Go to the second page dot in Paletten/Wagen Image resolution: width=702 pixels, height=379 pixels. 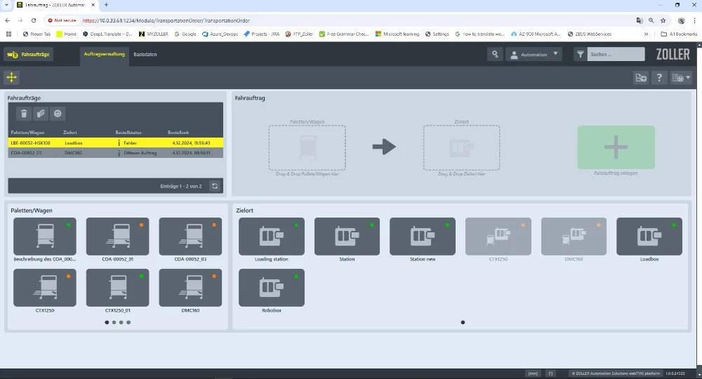coord(114,322)
